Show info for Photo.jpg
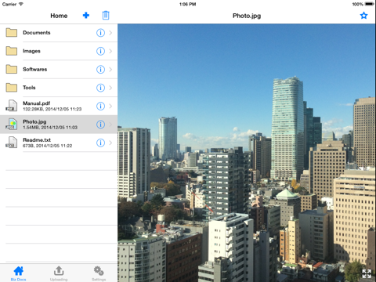Image resolution: width=376 pixels, height=282 pixels. point(100,125)
